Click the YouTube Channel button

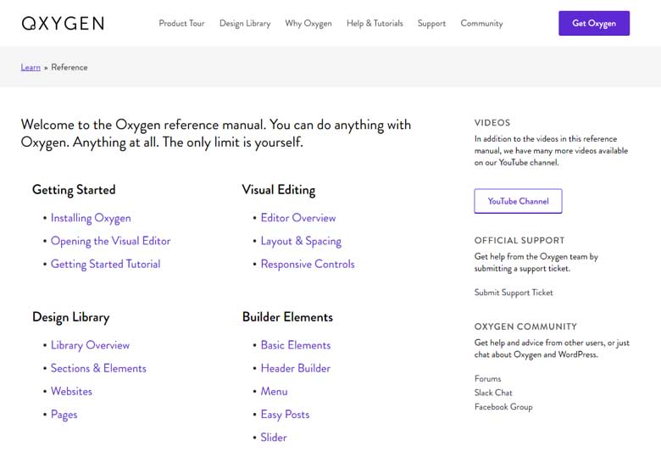coord(518,201)
